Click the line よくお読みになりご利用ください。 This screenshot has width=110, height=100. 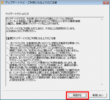(21, 31)
